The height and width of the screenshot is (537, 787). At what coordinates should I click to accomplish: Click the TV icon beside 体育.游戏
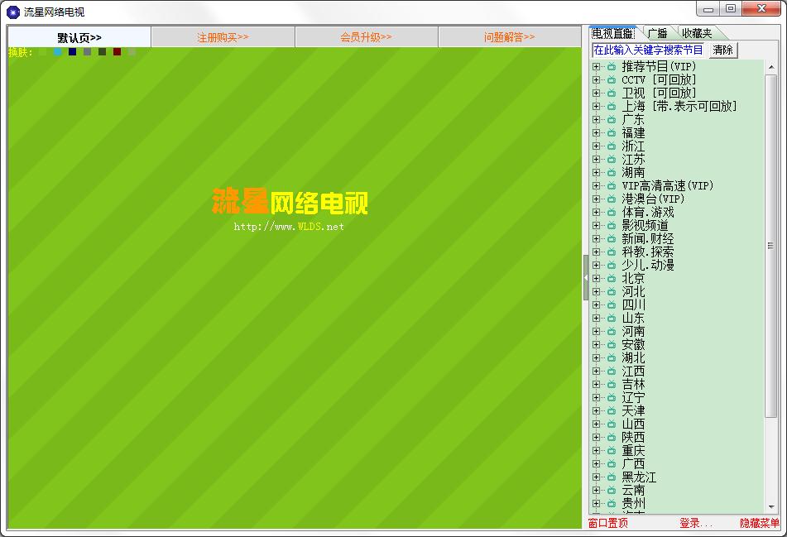tap(612, 213)
